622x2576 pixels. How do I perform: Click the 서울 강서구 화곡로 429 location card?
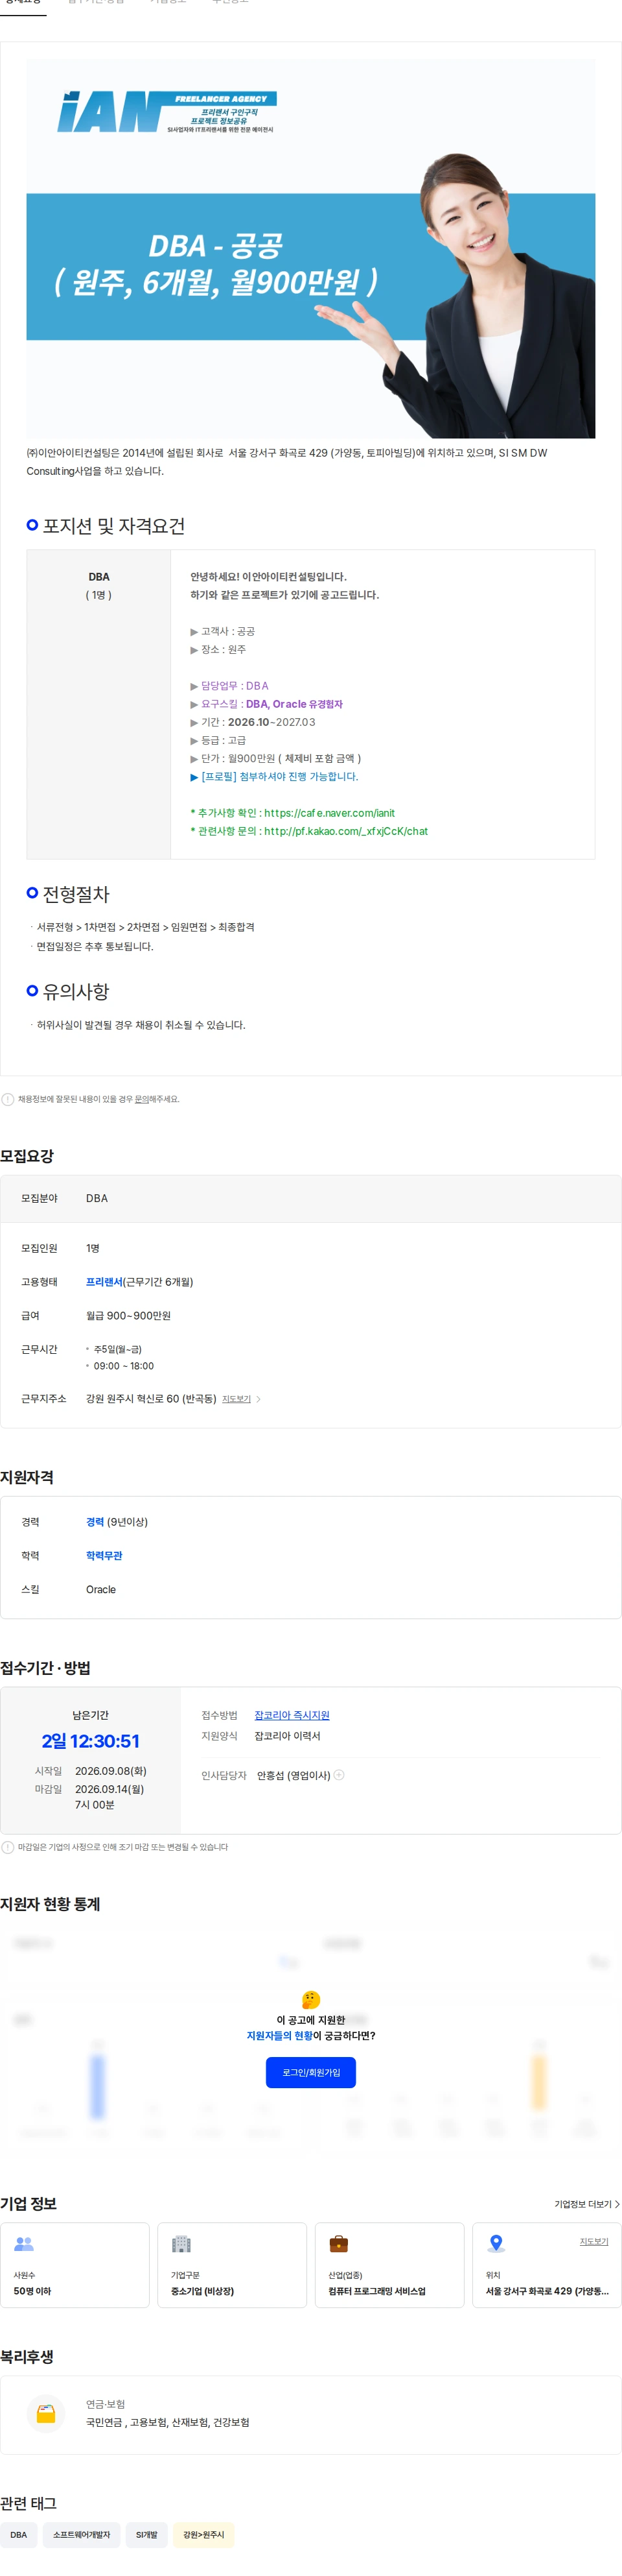point(547,2265)
